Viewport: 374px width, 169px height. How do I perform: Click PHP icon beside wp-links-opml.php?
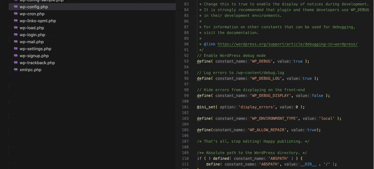(16, 21)
